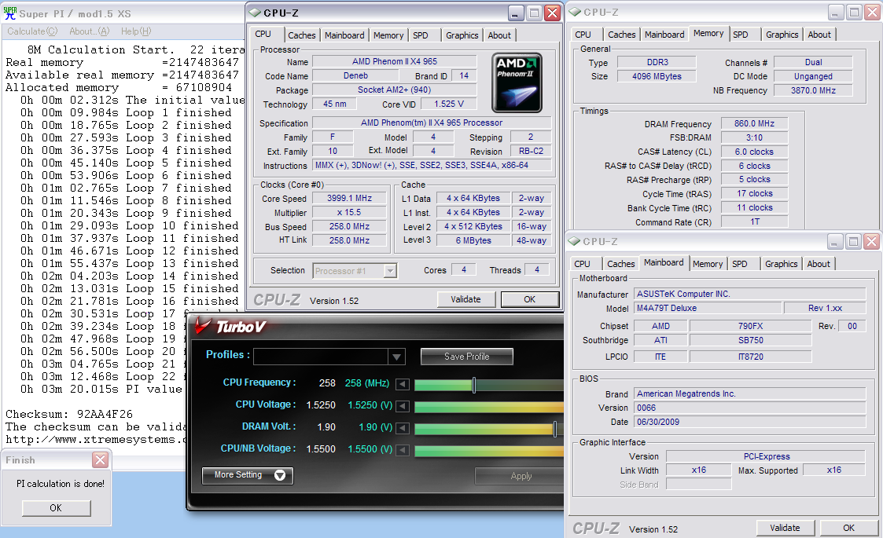Click the CPU Voltage decrease arrow in TurboV

[x=403, y=406]
